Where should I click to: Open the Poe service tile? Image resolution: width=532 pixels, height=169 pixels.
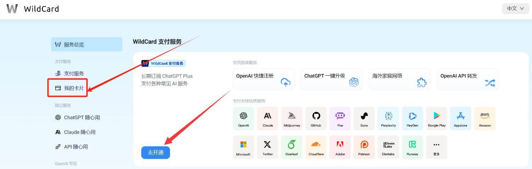click(x=340, y=118)
